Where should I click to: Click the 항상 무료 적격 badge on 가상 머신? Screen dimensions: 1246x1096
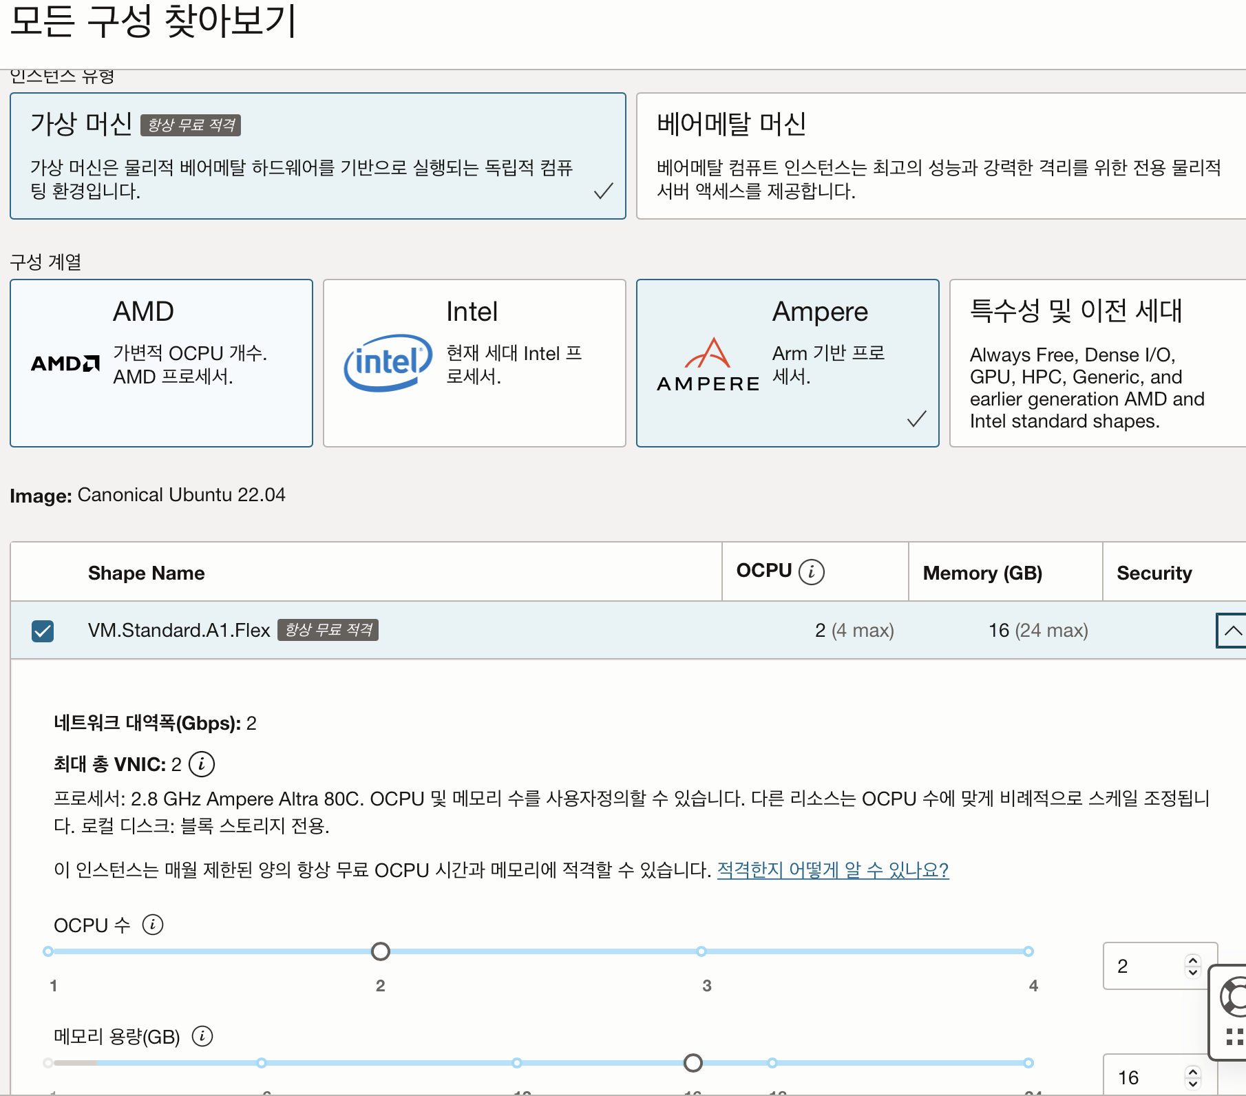pos(191,125)
